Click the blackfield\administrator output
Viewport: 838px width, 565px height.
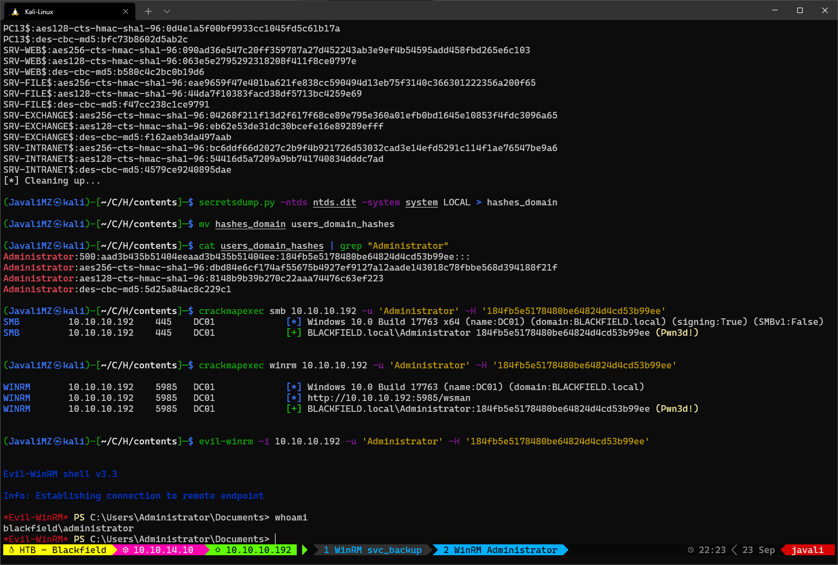[68, 528]
